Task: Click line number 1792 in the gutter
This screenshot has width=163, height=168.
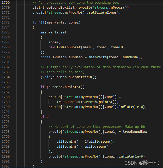Action: click(6, 117)
